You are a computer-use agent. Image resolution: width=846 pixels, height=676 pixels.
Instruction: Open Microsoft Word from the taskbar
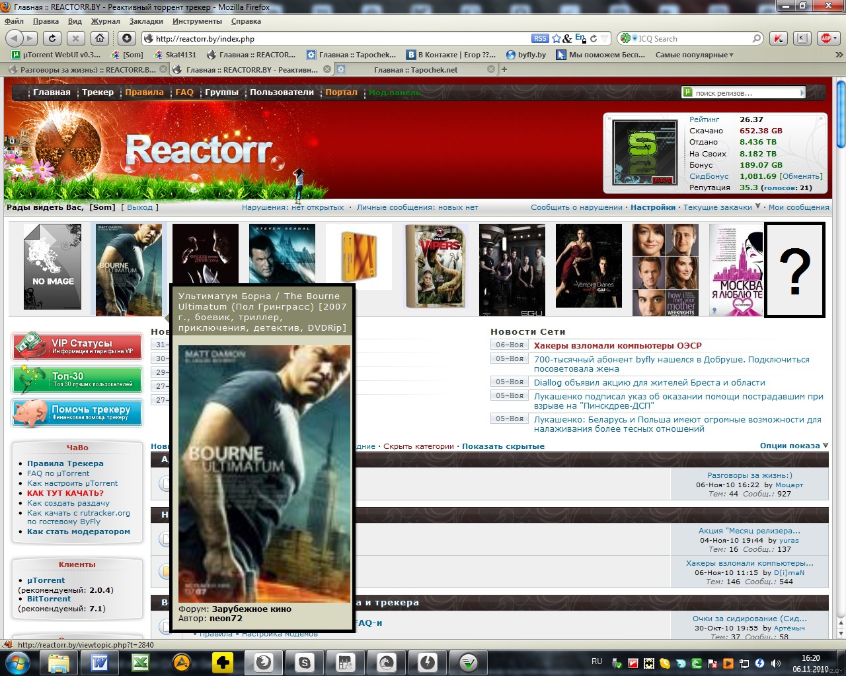pyautogui.click(x=100, y=662)
